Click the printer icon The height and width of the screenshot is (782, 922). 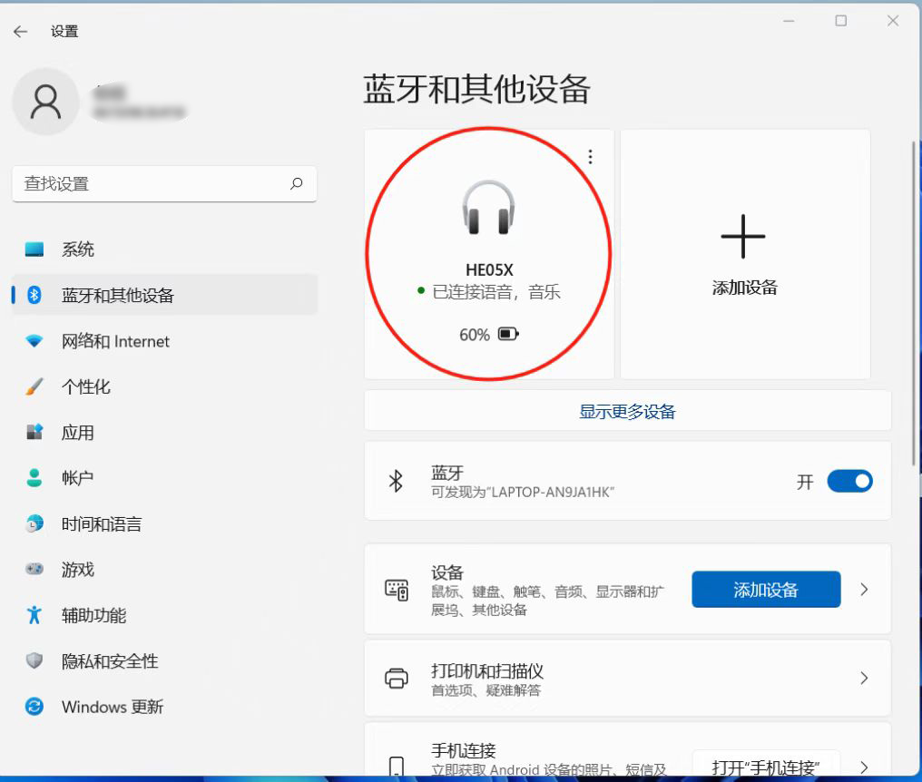(x=397, y=678)
